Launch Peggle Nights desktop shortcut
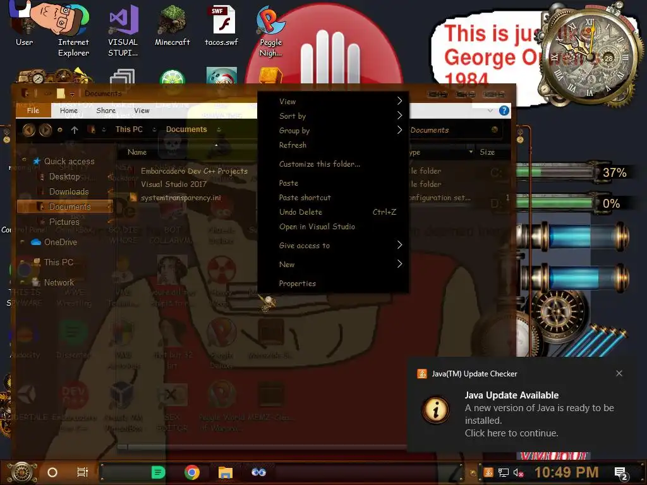 (270, 32)
